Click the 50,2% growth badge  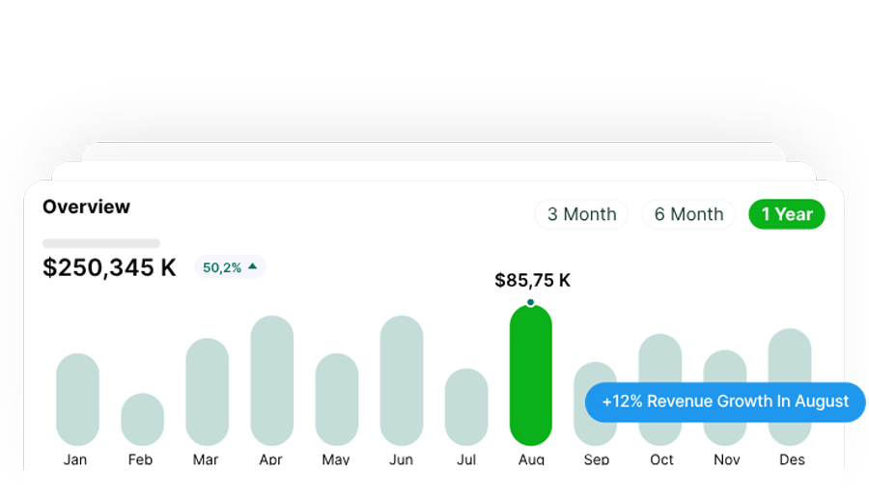point(230,267)
